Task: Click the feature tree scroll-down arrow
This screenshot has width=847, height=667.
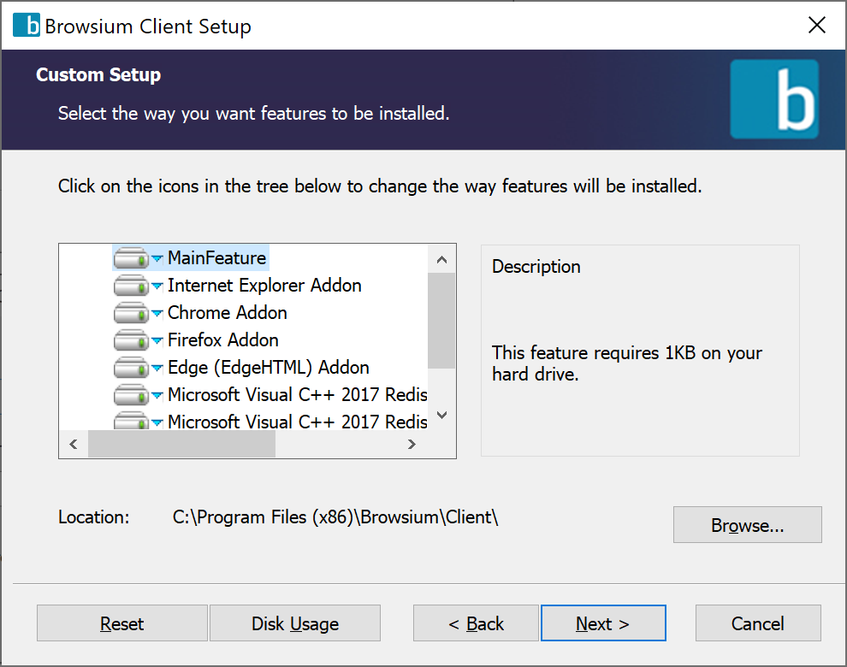Action: point(441,416)
